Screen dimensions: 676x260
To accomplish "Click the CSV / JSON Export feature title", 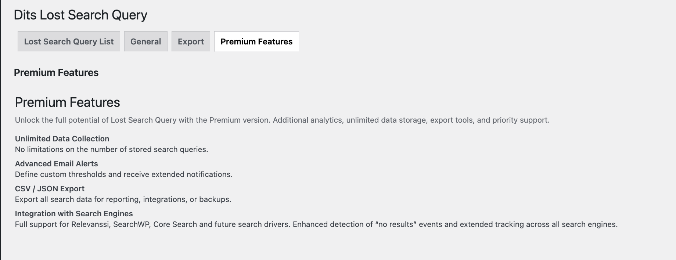I will [50, 189].
